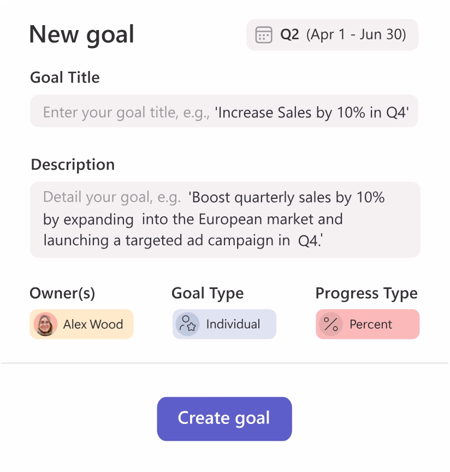Click the Create goal button
The width and height of the screenshot is (450, 472).
tap(224, 418)
